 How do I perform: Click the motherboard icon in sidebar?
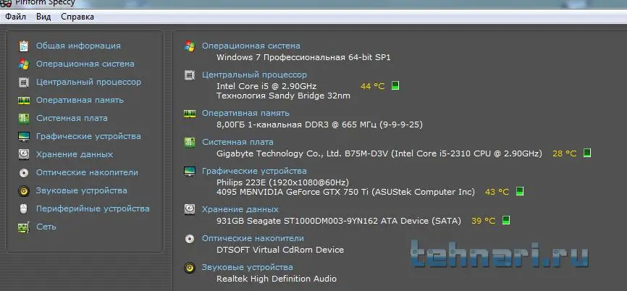(24, 118)
